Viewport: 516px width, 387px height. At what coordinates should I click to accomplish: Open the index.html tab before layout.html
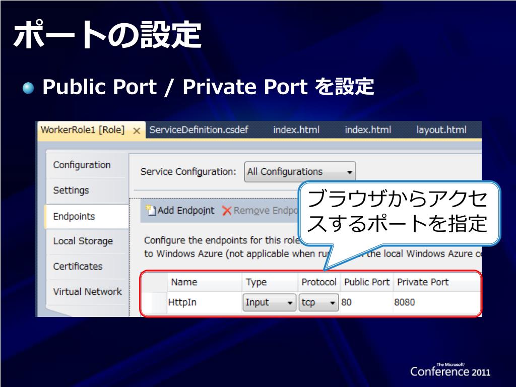pyautogui.click(x=368, y=130)
